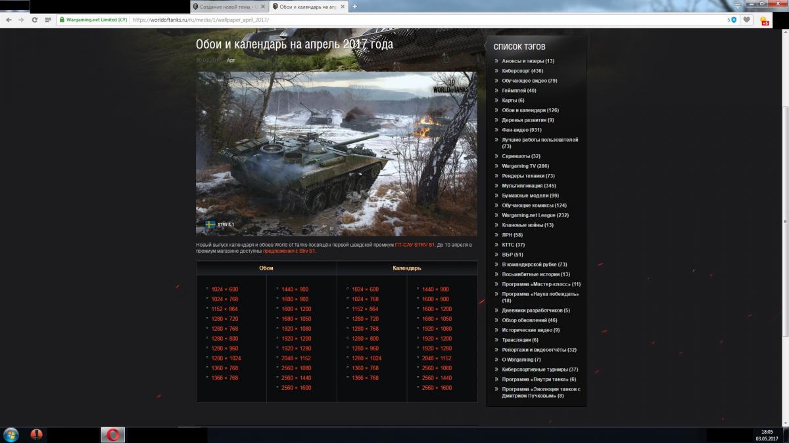
Task: Open the 'Обучающие комиксы (124)' tag
Action: 534,205
